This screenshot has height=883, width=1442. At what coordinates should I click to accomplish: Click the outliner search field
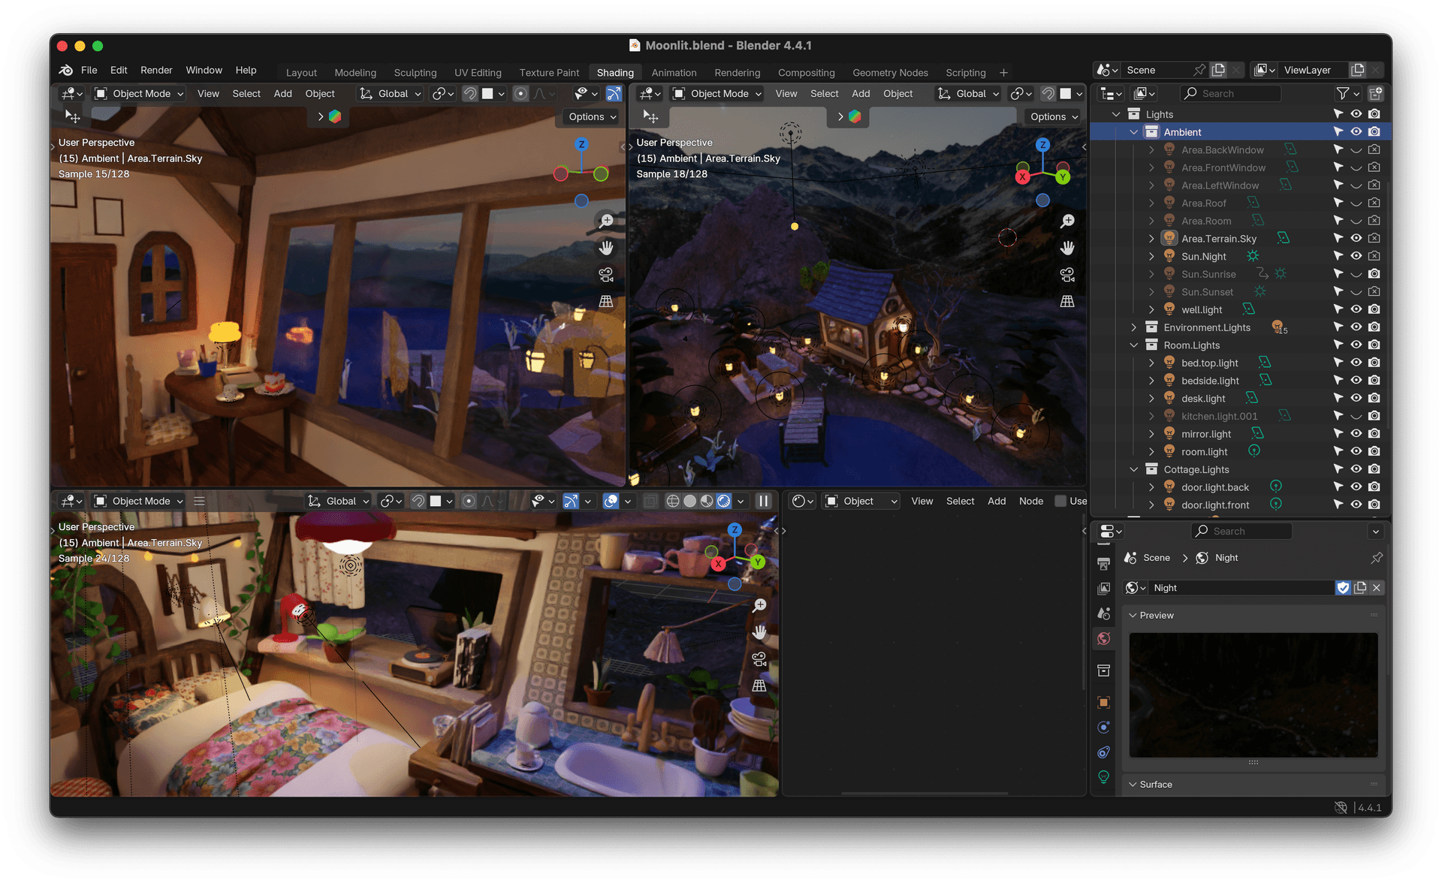pos(1229,94)
